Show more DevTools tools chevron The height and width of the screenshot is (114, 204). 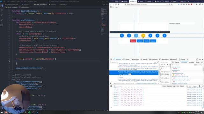pyautogui.click(x=187, y=60)
